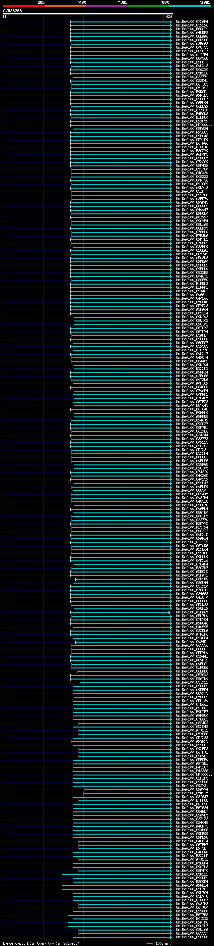Click the UniRef100_P61837 label

[x=192, y=51]
